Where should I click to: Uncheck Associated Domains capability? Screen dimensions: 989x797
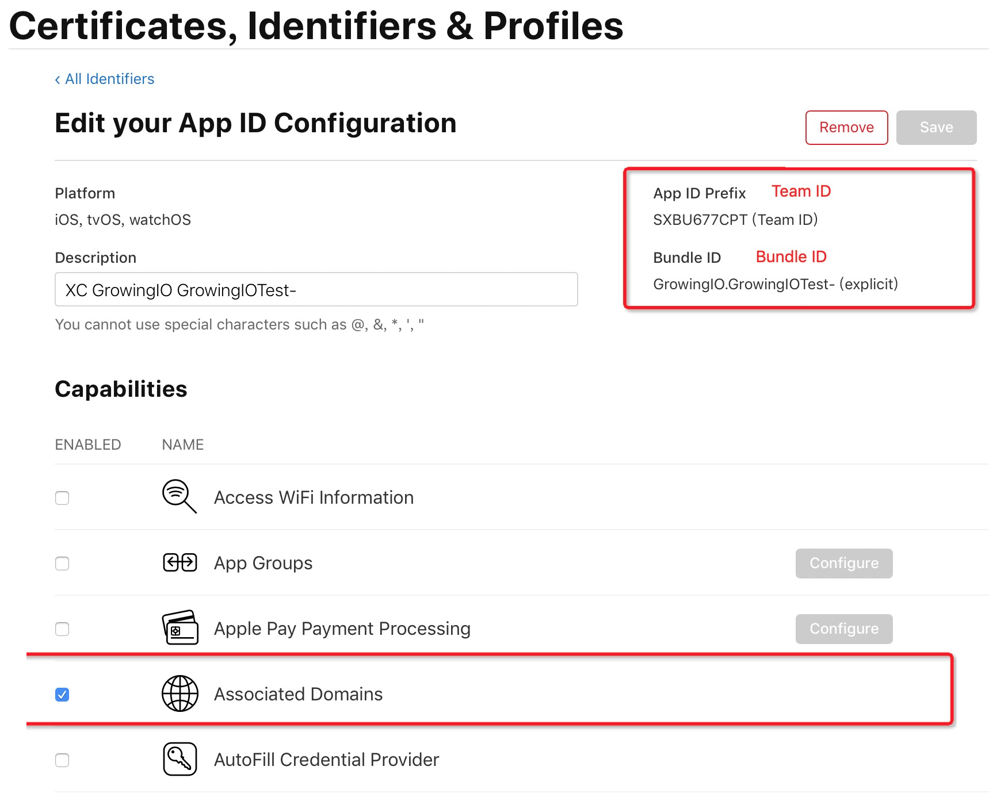pos(62,694)
